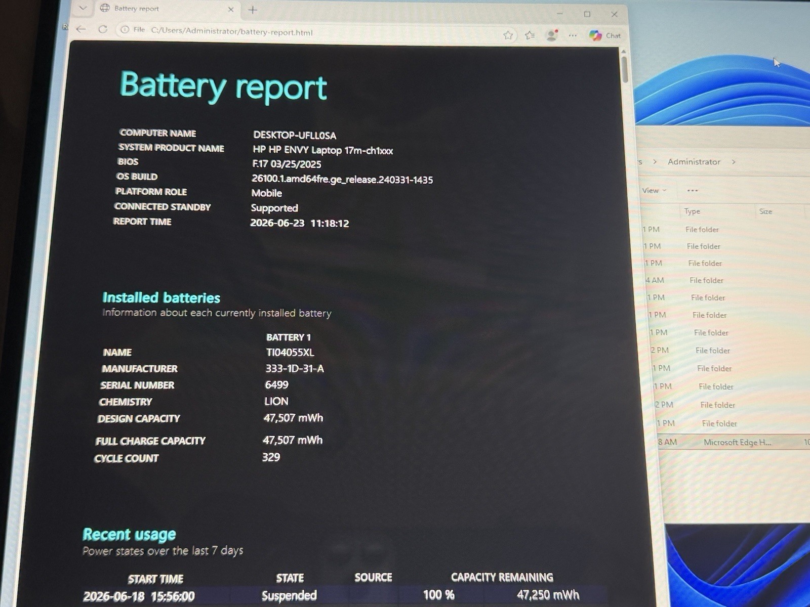Click the SOURCE column header
The image size is (810, 607).
[x=373, y=578]
